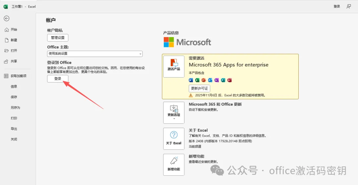This screenshot has height=185, width=358.
Task: Open 导出 (Export) in the sidebar
Action: click(14, 129)
